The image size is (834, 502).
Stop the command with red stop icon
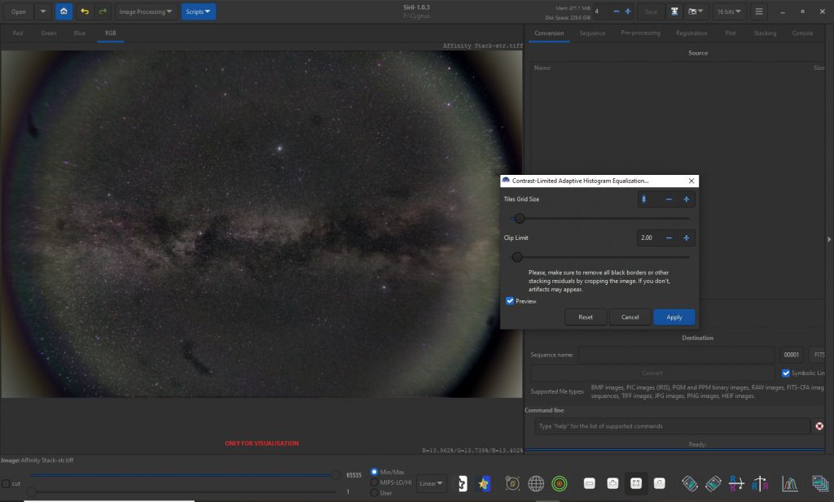coord(819,426)
